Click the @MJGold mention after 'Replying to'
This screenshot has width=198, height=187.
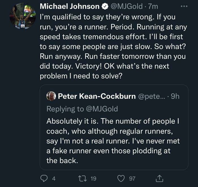tap(101, 109)
